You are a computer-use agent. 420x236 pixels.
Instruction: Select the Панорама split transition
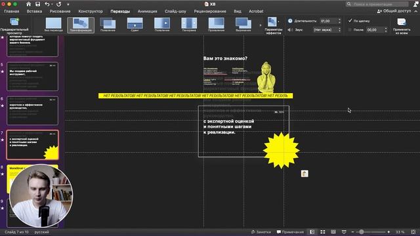189,25
